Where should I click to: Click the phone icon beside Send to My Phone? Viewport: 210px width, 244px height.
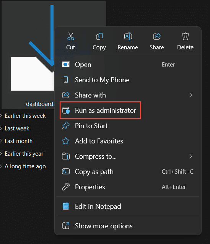[x=66, y=80]
